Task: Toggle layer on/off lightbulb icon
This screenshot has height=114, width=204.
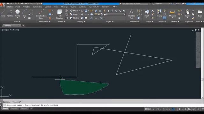Action: tap(96, 14)
